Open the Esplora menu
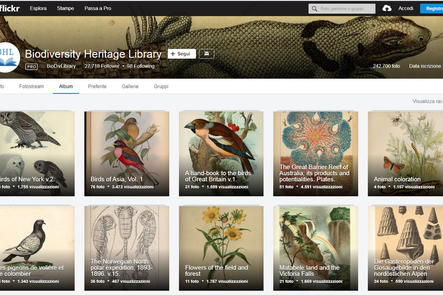 (38, 8)
